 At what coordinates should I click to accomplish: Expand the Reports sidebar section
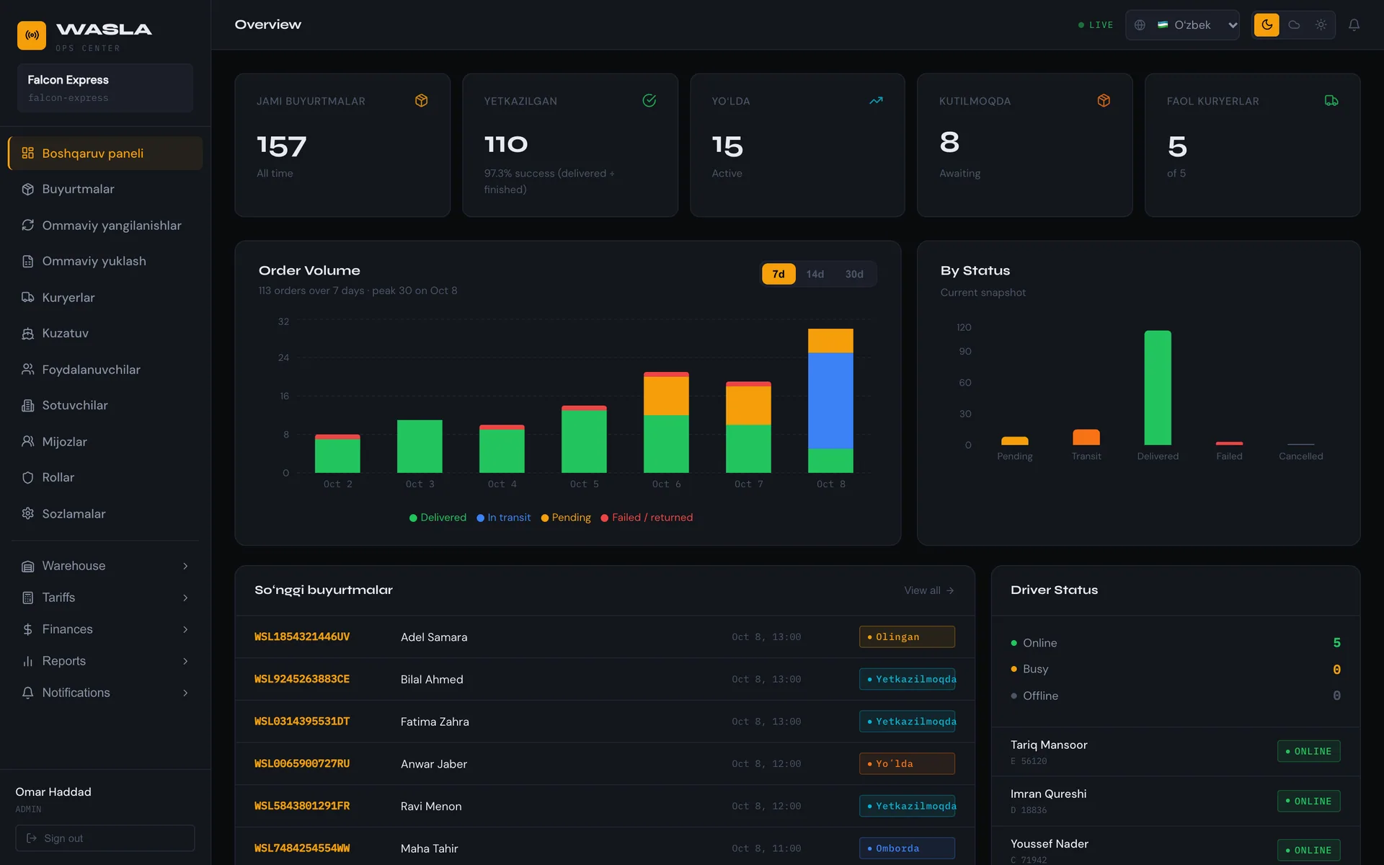(105, 661)
